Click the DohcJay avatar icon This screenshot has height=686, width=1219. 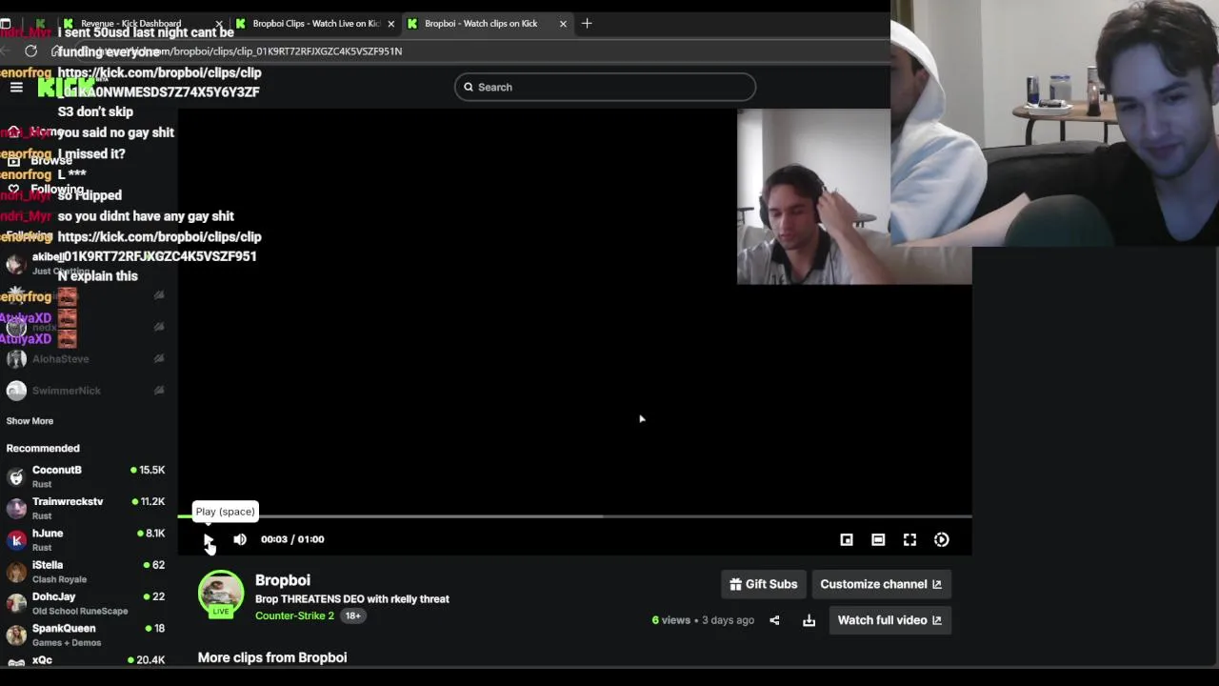16,603
